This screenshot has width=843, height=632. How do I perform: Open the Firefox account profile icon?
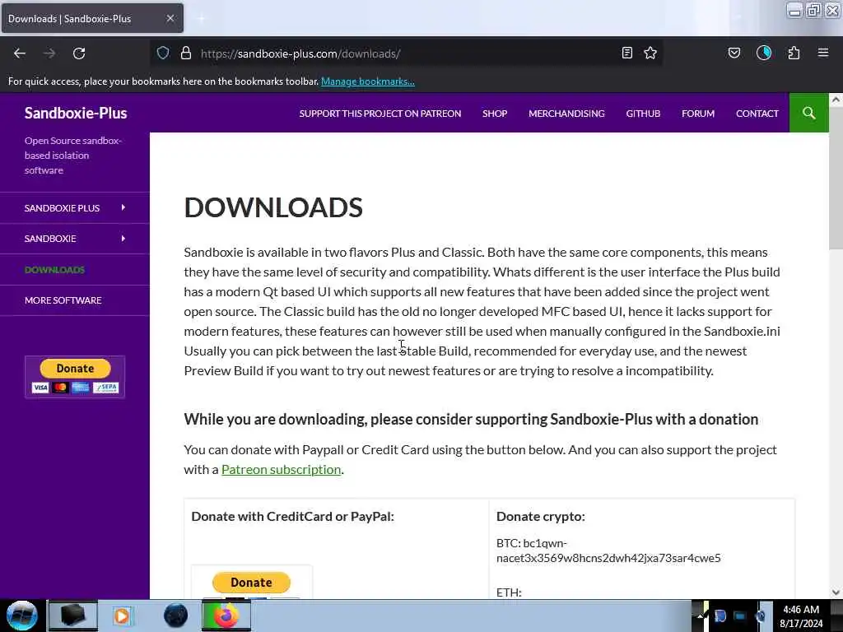pyautogui.click(x=764, y=53)
